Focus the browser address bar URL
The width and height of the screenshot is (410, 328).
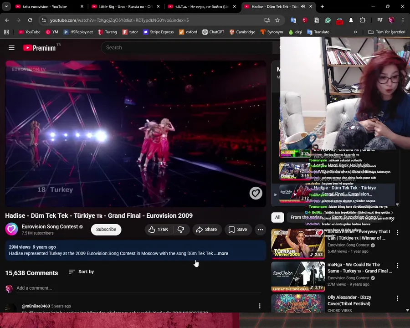pos(119,20)
